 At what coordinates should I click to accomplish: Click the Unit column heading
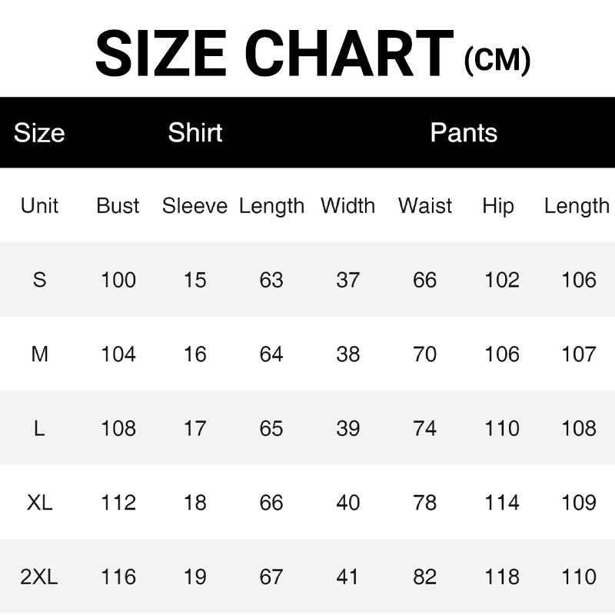tap(40, 206)
